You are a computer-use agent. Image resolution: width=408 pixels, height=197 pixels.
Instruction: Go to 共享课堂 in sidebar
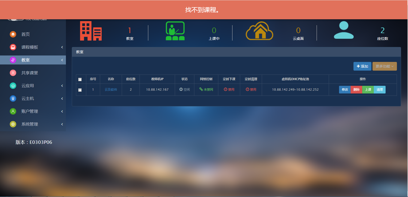tap(30, 73)
